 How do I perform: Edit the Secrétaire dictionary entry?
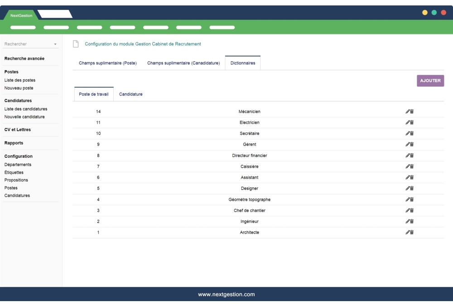[x=408, y=133]
